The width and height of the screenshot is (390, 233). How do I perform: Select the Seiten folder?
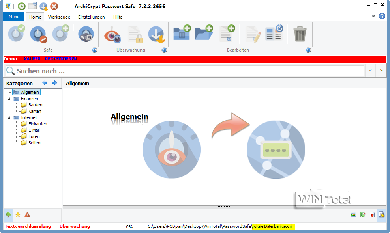coord(34,143)
